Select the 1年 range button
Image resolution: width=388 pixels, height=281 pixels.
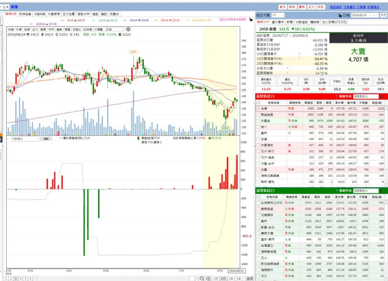(231, 279)
